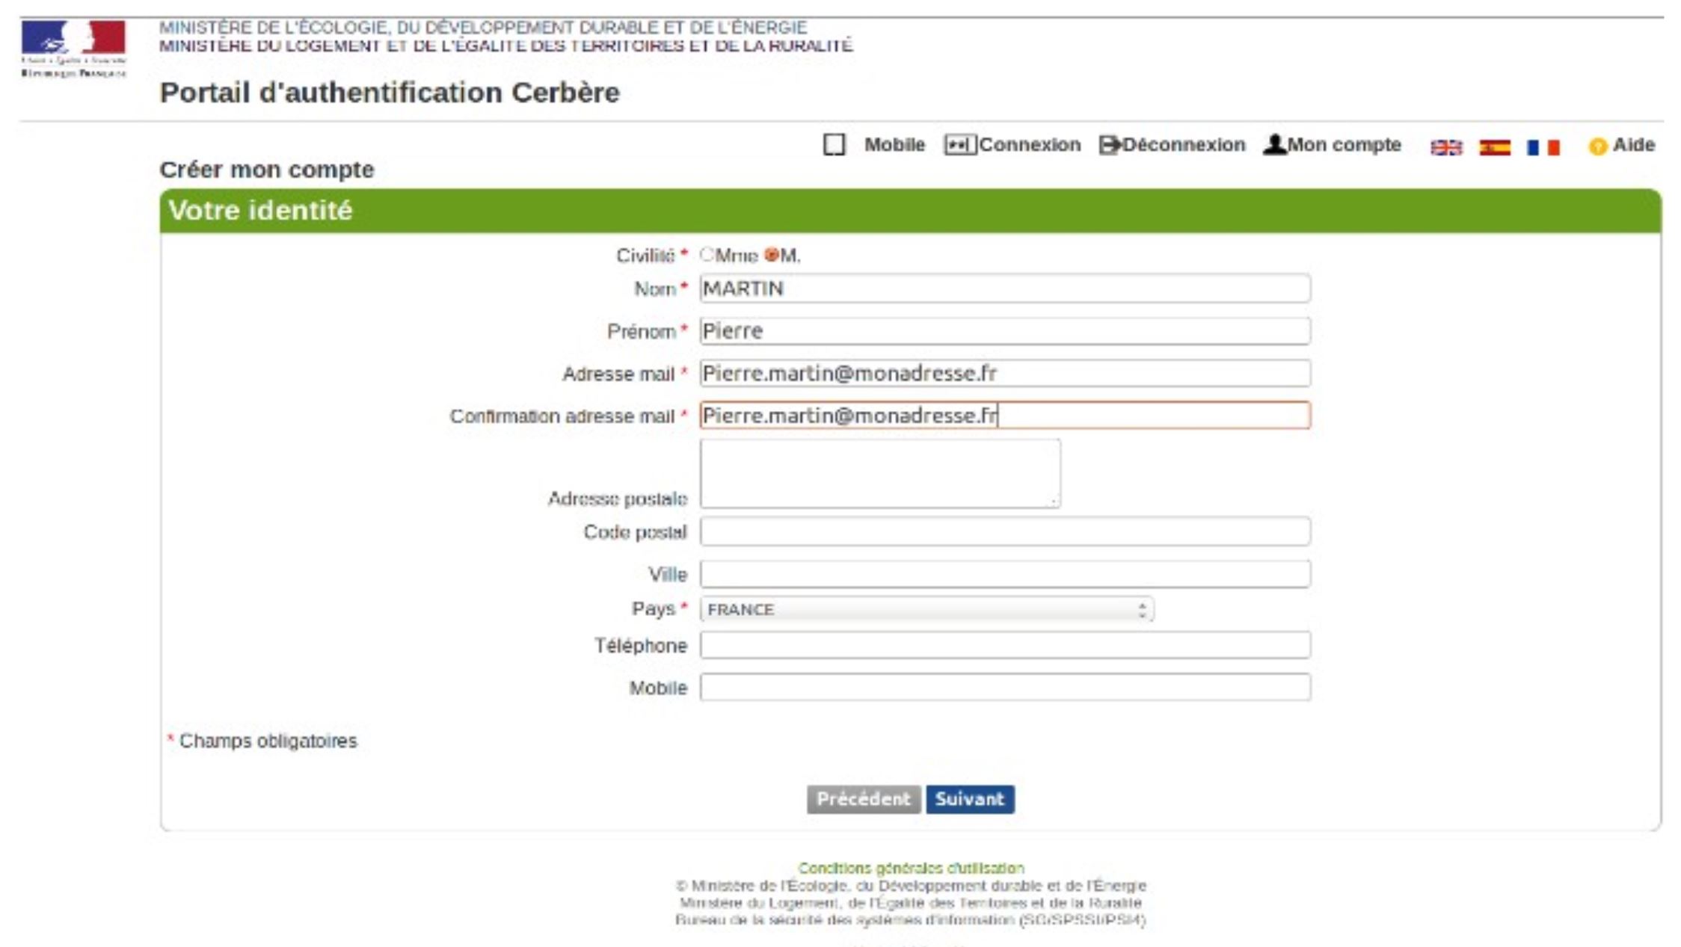
Task: Open Conditions générales d'utilisation link
Action: (x=910, y=868)
